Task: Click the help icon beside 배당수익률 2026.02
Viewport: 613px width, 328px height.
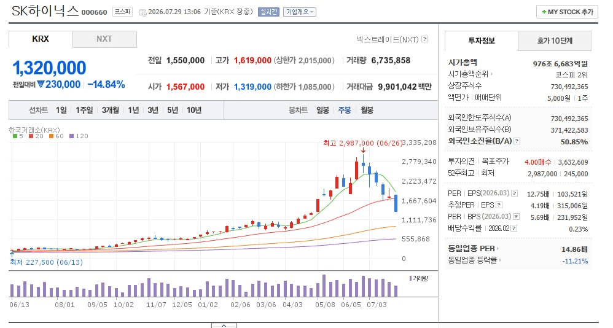Action: click(513, 228)
